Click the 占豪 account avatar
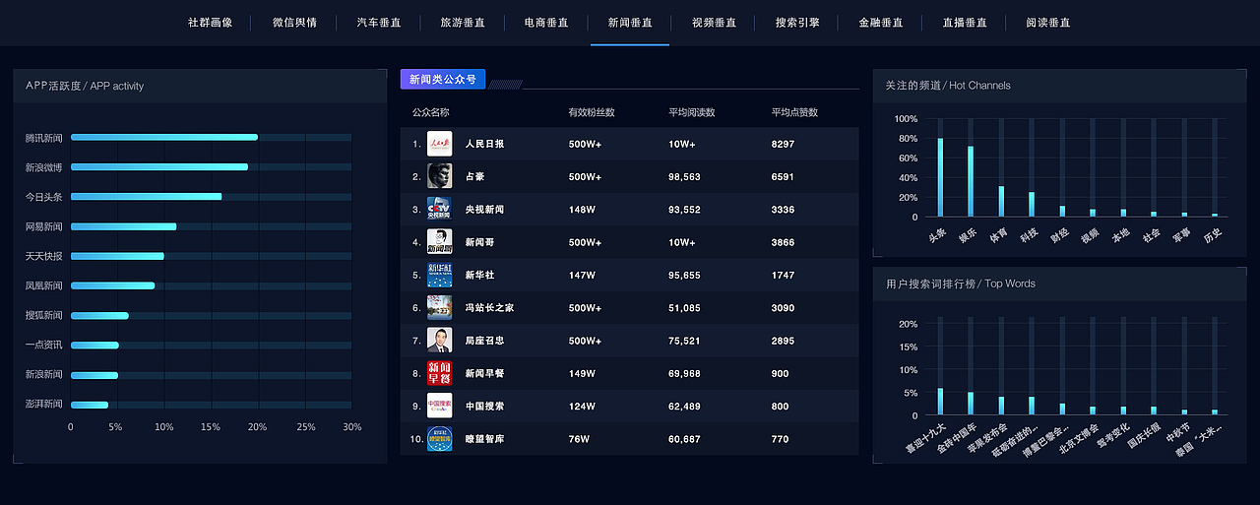 pyautogui.click(x=439, y=176)
